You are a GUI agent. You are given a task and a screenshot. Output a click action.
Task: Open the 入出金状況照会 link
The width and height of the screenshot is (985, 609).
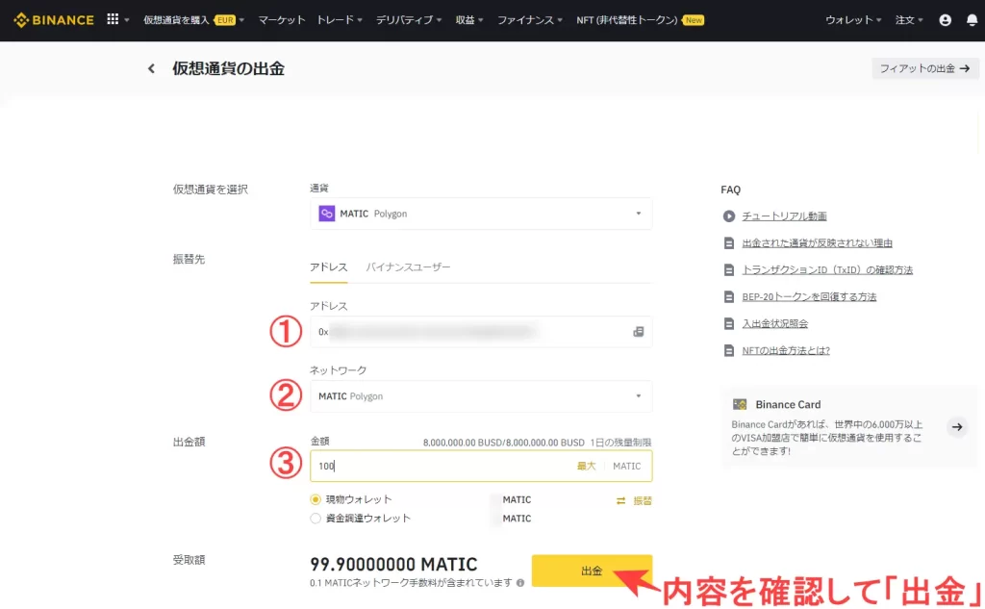775,323
